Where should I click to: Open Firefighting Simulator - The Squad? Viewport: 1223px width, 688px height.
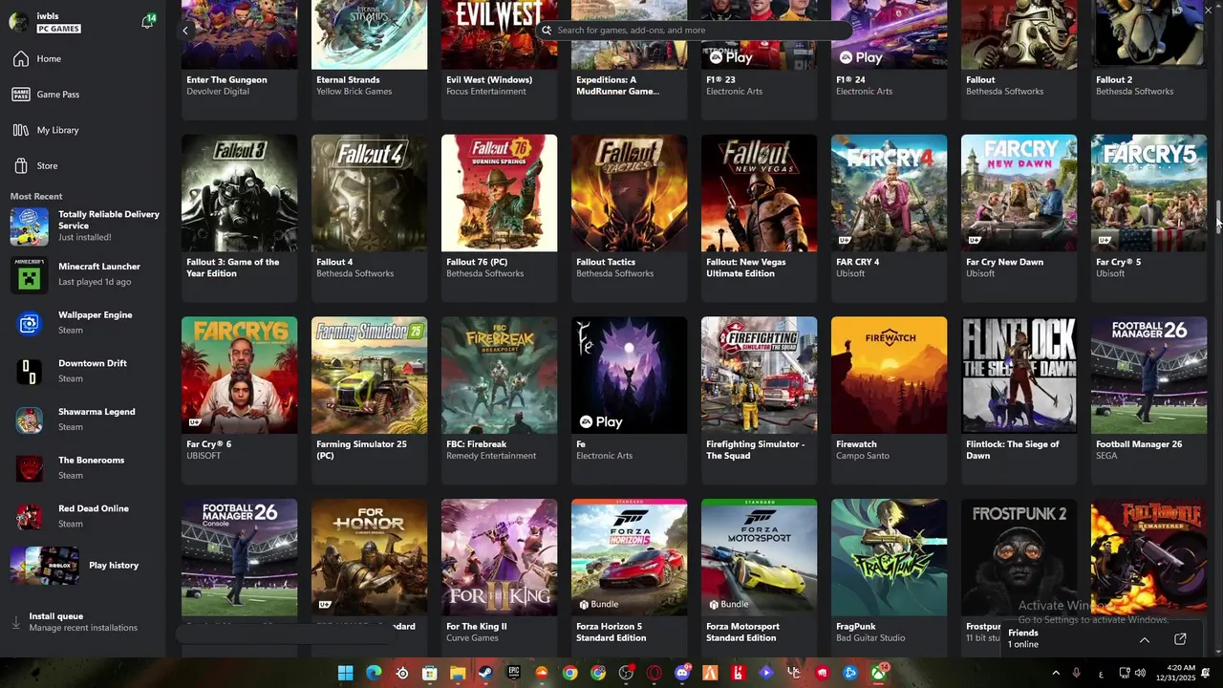tap(759, 400)
